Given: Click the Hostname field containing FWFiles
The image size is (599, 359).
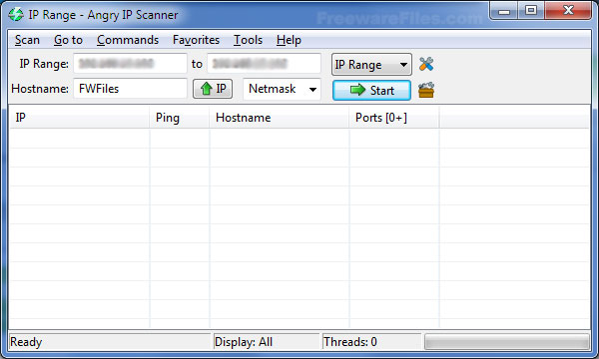Looking at the screenshot, I should [130, 89].
